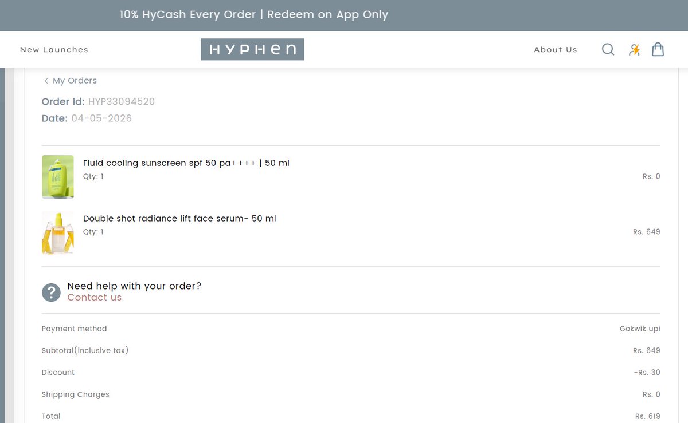Click the sunscreen price Rs. 0
This screenshot has width=688, height=423.
coord(651,176)
